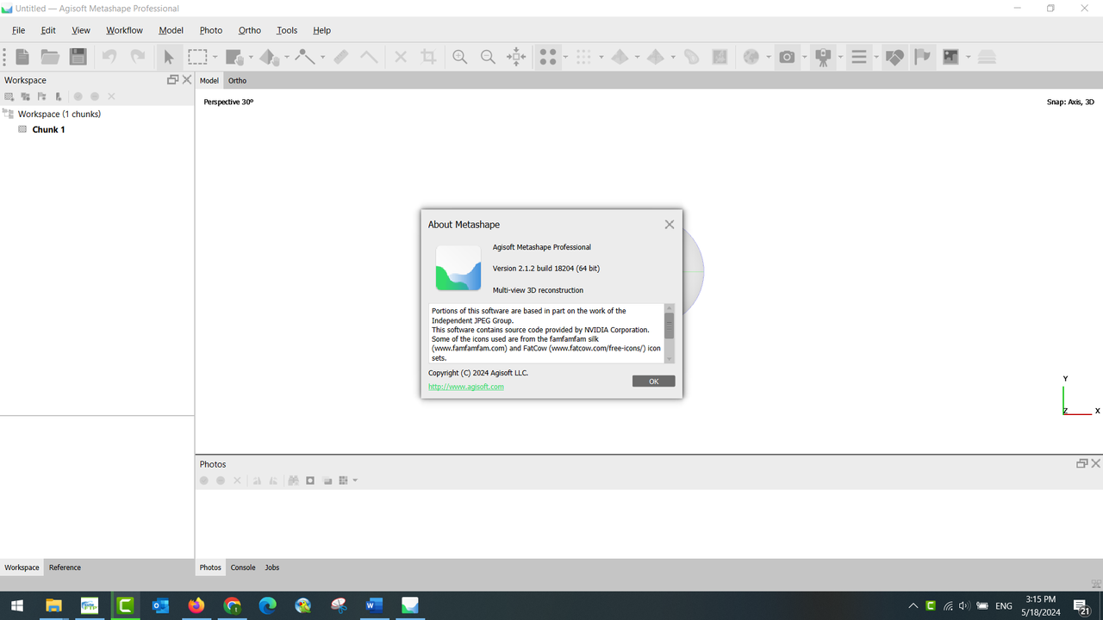Select the arrow Navigation pointer tool
Viewport: 1103px width, 620px height.
click(169, 57)
